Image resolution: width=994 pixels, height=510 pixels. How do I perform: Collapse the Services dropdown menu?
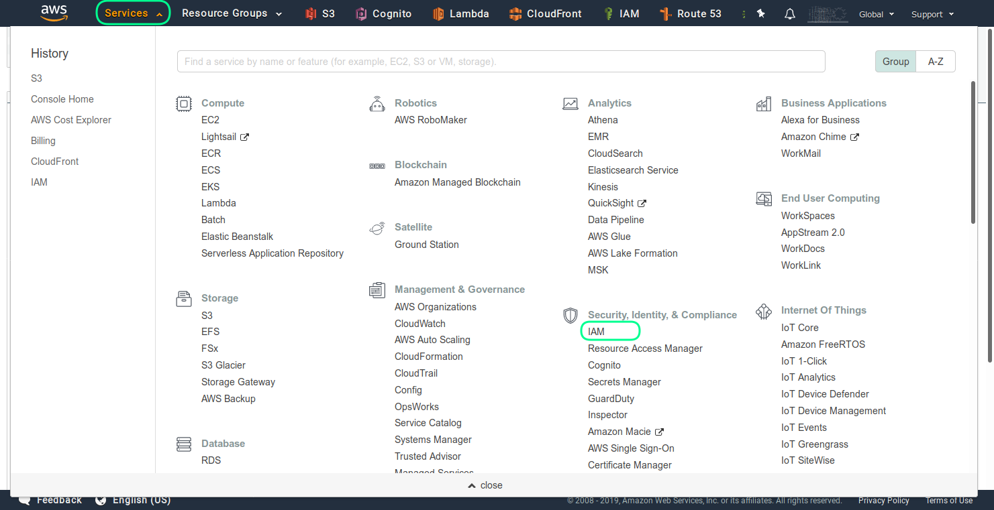pos(134,13)
